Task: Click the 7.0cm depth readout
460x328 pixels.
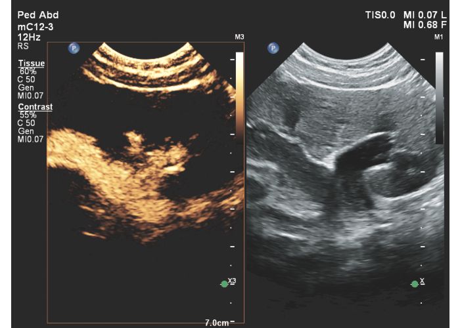Action: (217, 323)
